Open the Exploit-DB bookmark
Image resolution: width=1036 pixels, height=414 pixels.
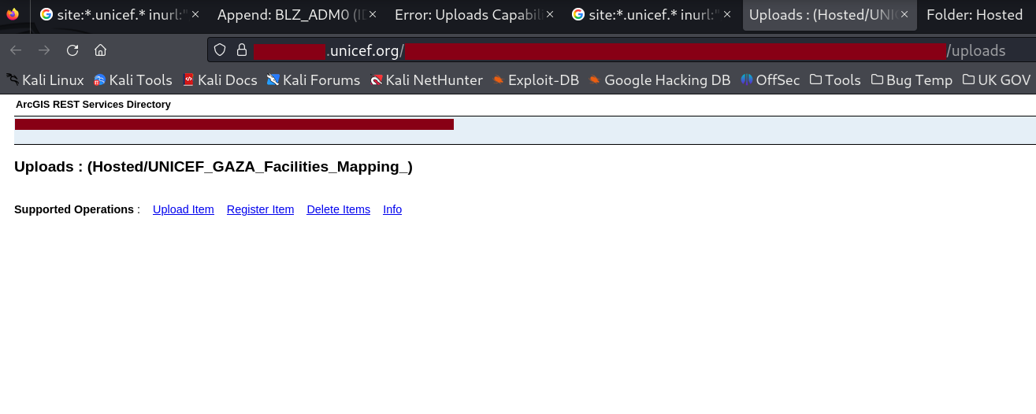[536, 79]
